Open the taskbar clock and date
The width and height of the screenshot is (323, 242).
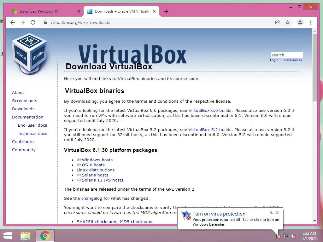pyautogui.click(x=309, y=236)
